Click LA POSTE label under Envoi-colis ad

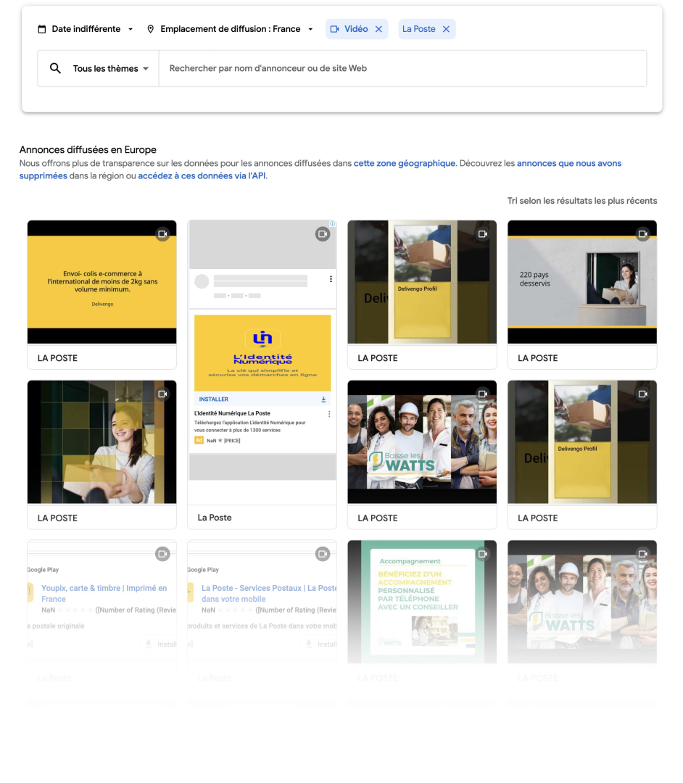click(x=57, y=358)
